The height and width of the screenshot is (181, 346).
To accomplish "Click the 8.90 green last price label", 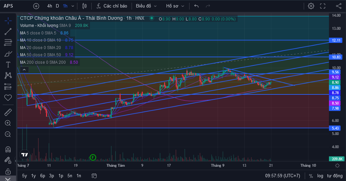I will pyautogui.click(x=335, y=82).
